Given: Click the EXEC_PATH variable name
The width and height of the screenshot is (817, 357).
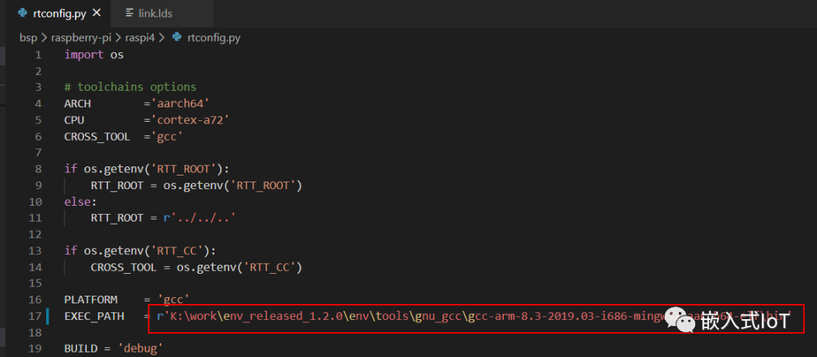Looking at the screenshot, I should click(x=94, y=316).
